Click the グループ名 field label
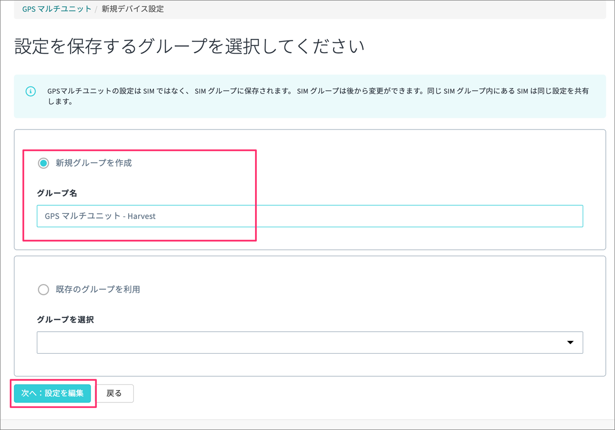 (57, 193)
